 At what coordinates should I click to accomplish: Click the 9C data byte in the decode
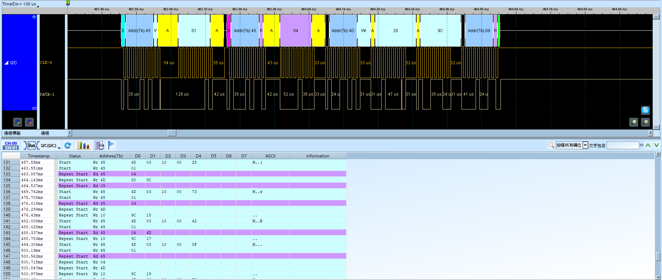tap(440, 31)
